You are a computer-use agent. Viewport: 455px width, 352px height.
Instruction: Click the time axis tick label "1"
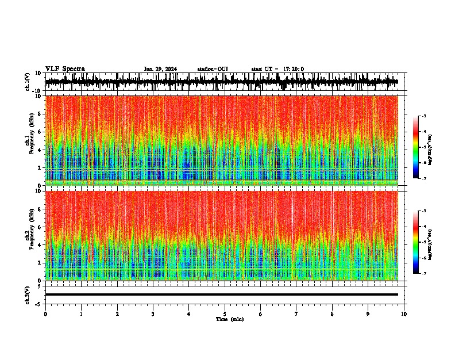[82, 314]
